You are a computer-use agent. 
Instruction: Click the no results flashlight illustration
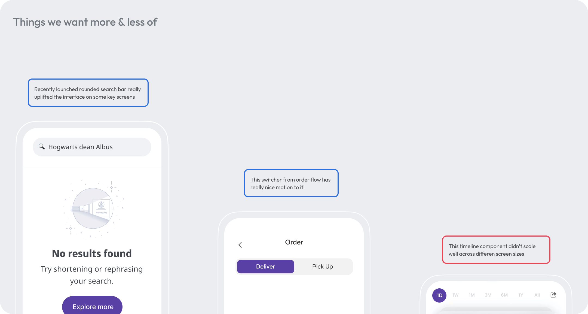(93, 209)
